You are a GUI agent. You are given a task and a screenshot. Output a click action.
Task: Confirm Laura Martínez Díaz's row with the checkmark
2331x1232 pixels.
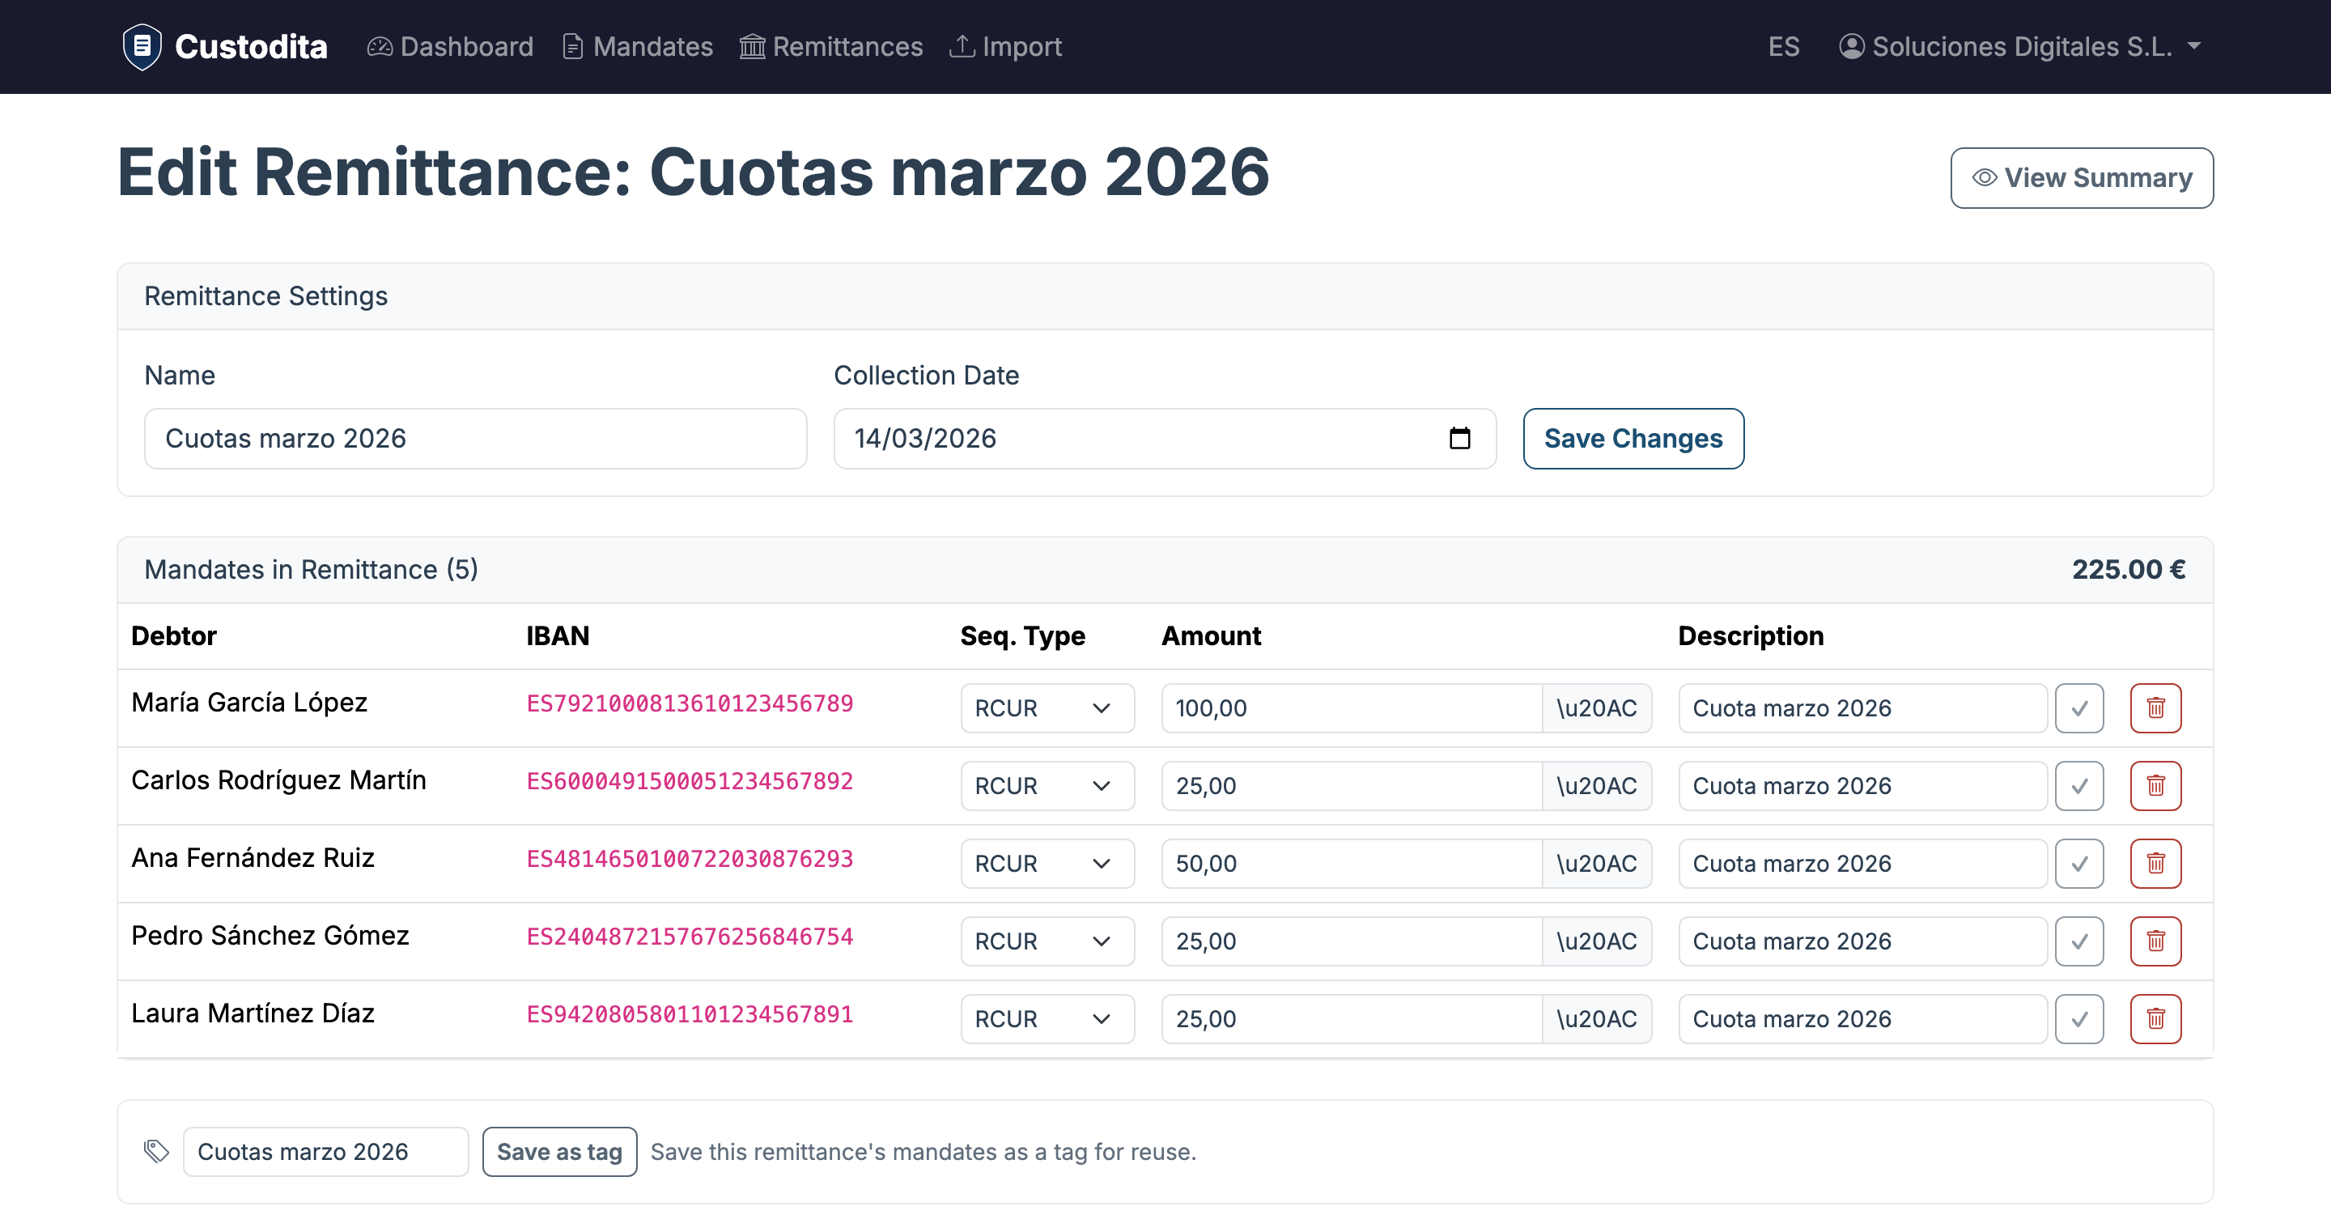pos(2079,1018)
